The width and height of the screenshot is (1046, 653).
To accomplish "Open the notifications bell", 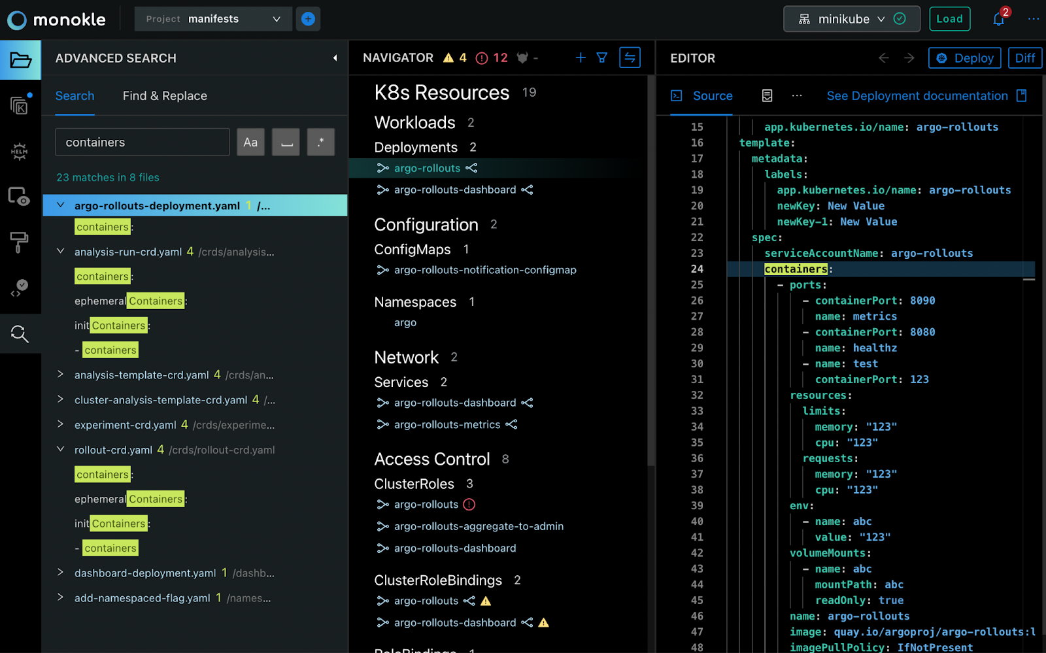I will [999, 19].
